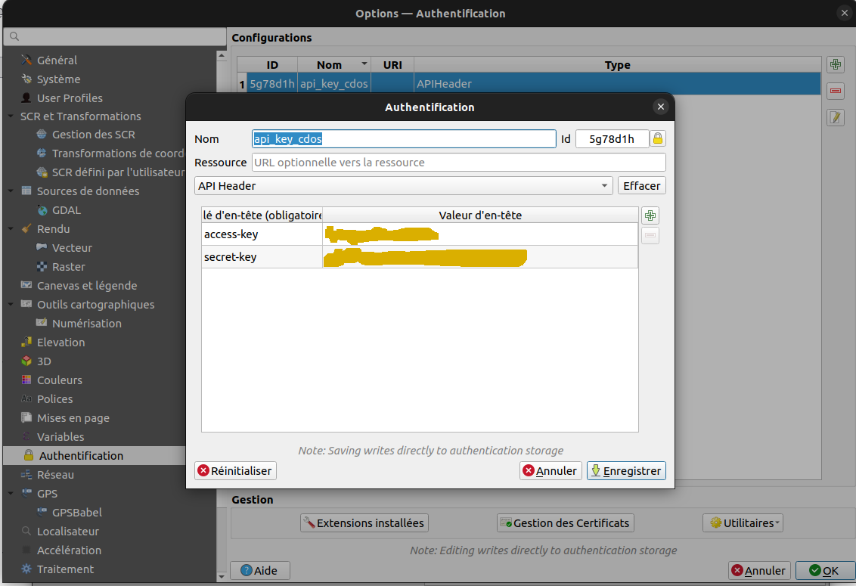Click inside the Ressource URL field

pyautogui.click(x=457, y=162)
